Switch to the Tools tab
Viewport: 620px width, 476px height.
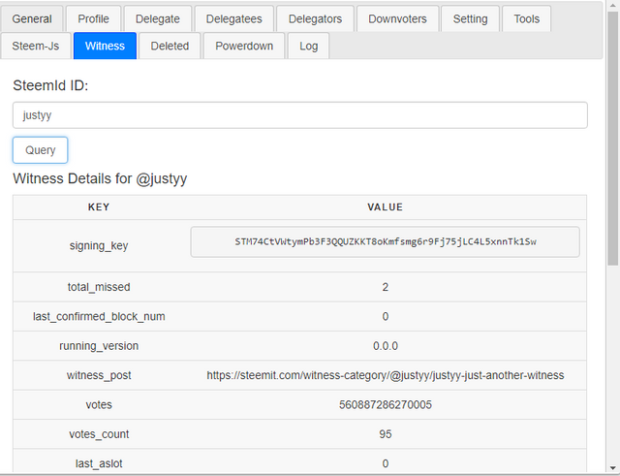(527, 18)
